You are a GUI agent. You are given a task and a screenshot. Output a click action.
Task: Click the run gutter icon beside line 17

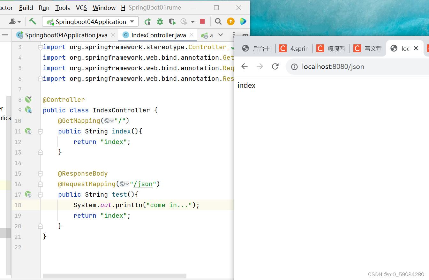pyautogui.click(x=28, y=194)
